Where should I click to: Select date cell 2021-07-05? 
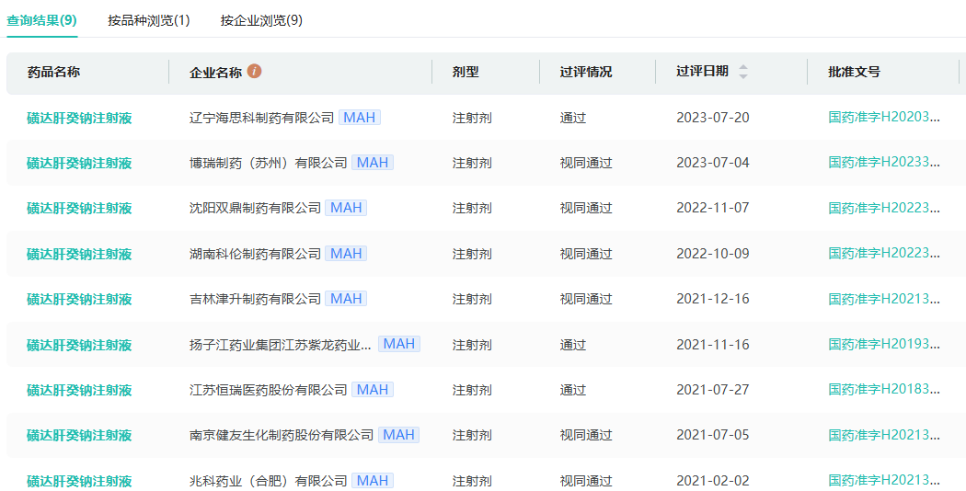tap(713, 436)
